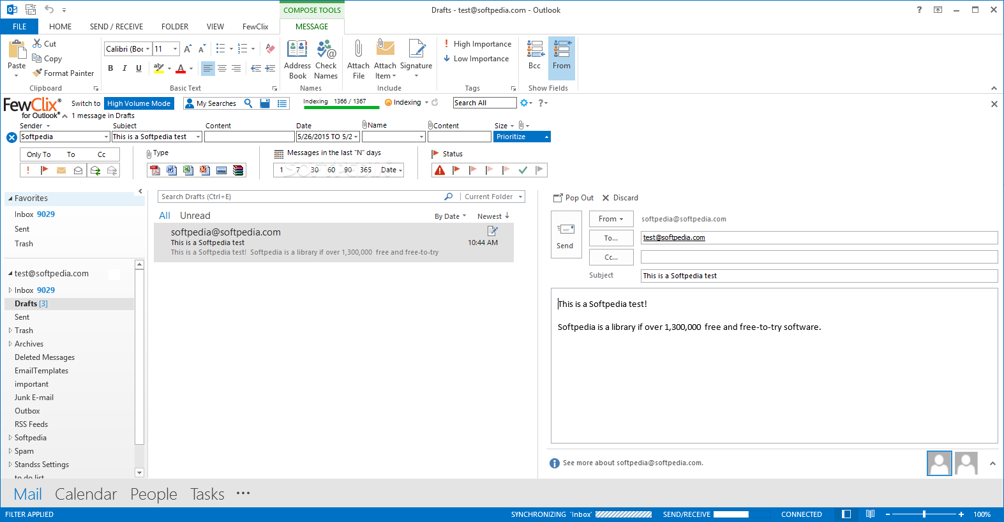Insert a Signature
1004x522 pixels.
[416, 59]
